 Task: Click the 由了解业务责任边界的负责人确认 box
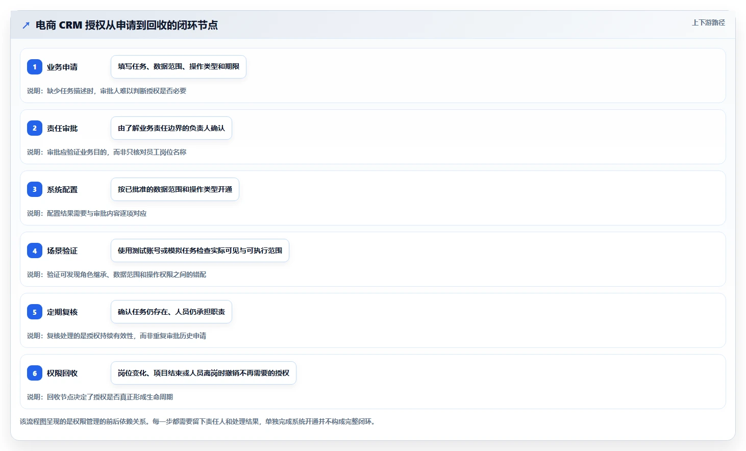click(x=171, y=128)
